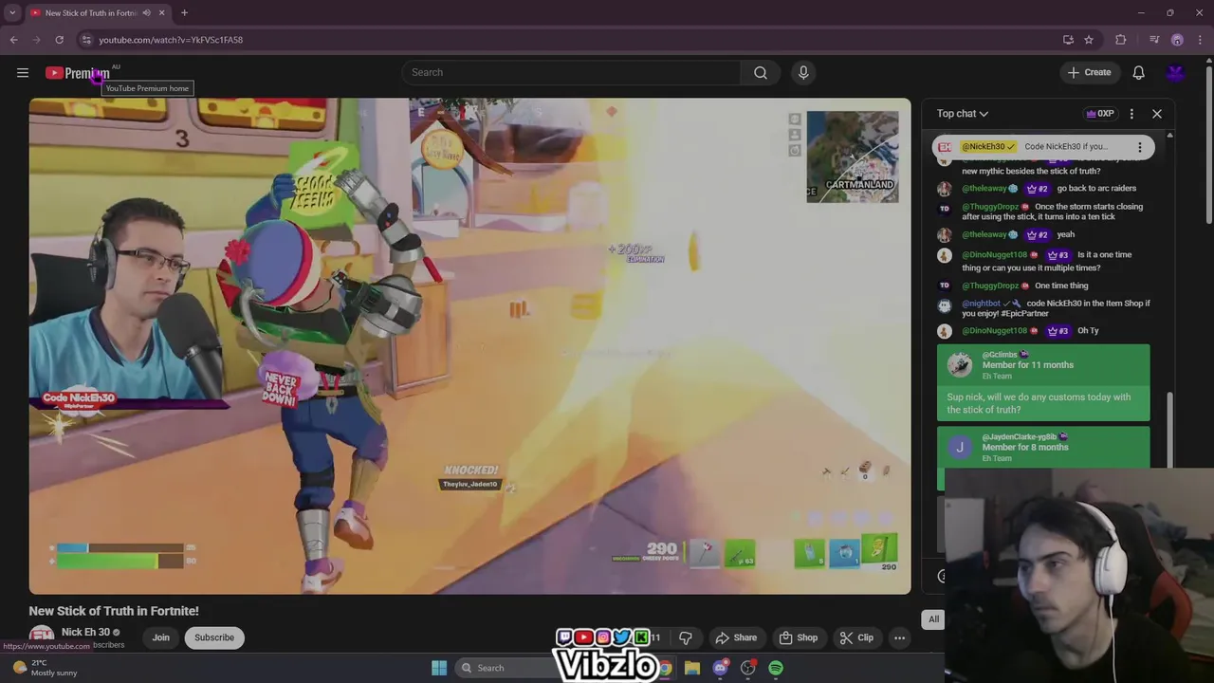The image size is (1214, 683).
Task: Open the media control toolbar icon
Action: pos(1154,40)
